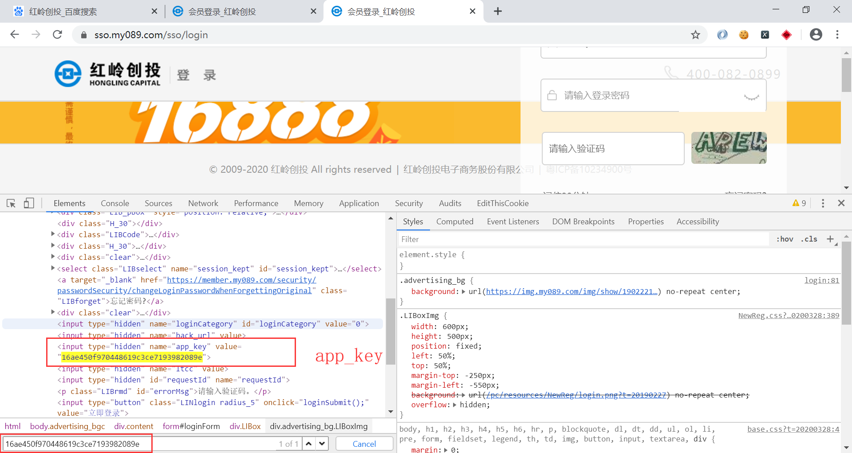Open the Accessibility tab
Screen dimensions: 852x453
pos(698,222)
